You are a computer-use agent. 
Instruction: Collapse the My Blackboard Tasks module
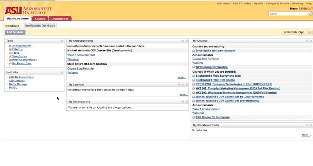[307, 125]
